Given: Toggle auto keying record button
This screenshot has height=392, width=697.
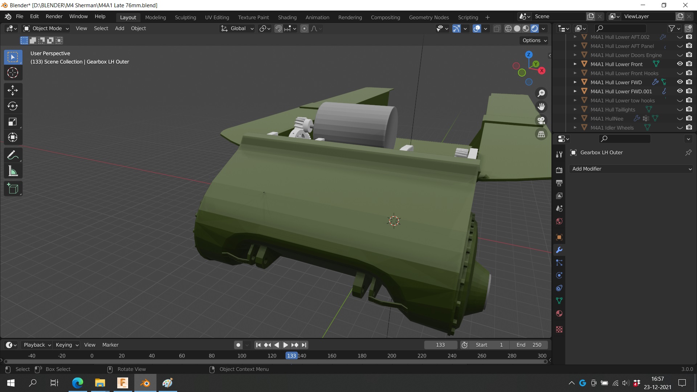Looking at the screenshot, I should (x=238, y=345).
